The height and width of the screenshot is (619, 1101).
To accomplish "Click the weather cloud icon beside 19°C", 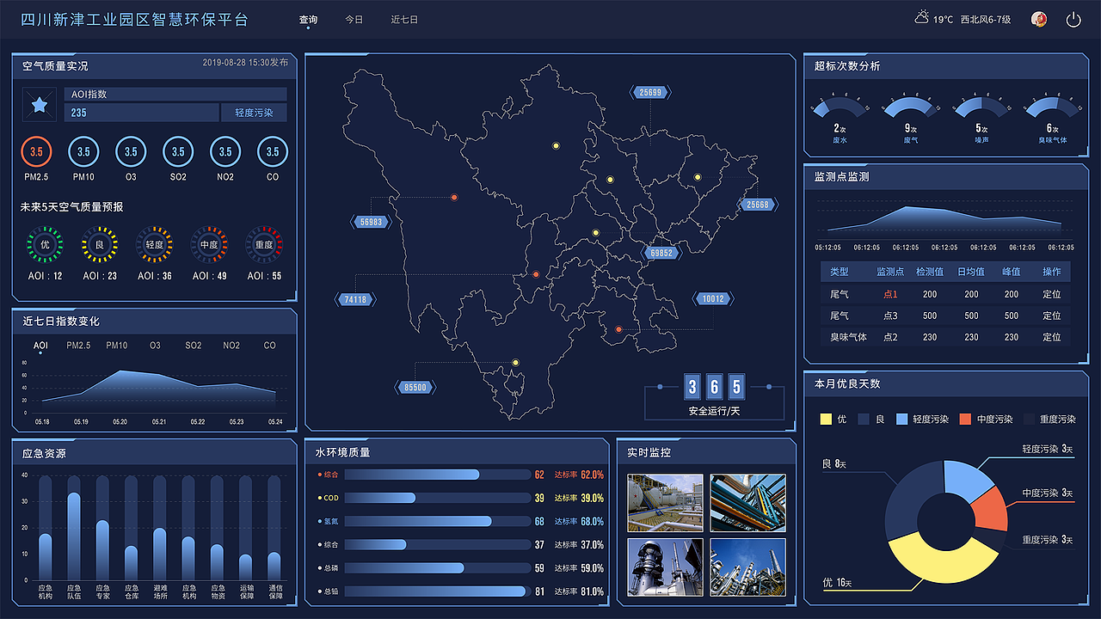I will point(921,18).
